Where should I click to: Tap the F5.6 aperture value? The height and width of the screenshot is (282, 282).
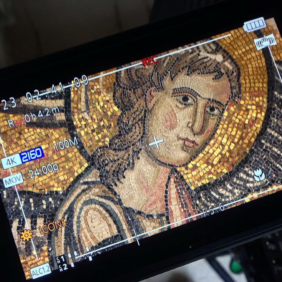click(214, 210)
